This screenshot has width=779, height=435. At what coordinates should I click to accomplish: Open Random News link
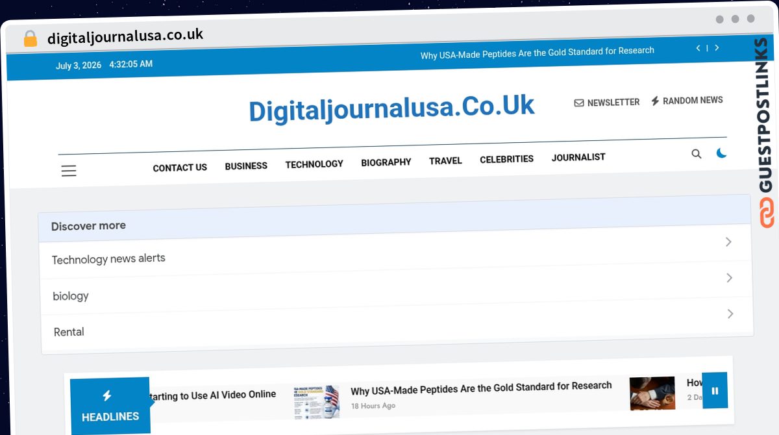[687, 101]
